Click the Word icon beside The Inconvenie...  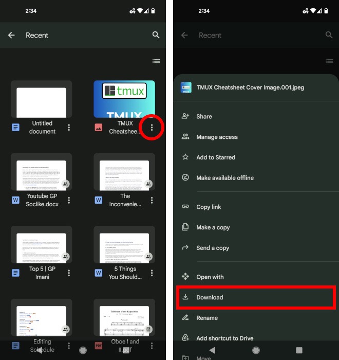[99, 200]
